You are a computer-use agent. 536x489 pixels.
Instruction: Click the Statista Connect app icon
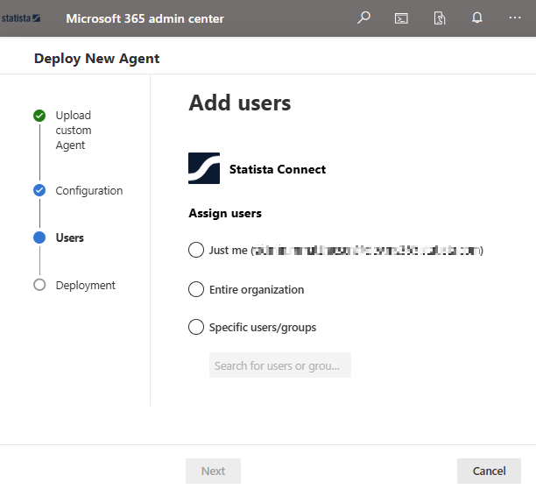tap(204, 168)
